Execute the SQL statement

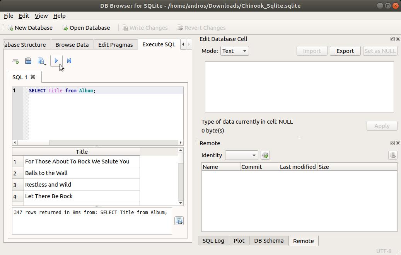(x=56, y=61)
